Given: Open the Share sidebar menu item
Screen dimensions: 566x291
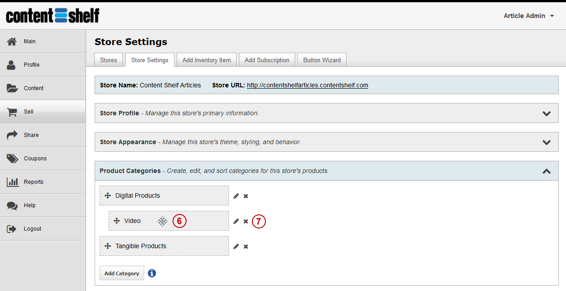Looking at the screenshot, I should (x=43, y=135).
